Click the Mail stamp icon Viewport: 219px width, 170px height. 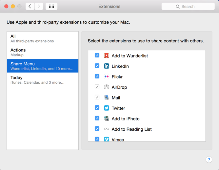(107, 98)
